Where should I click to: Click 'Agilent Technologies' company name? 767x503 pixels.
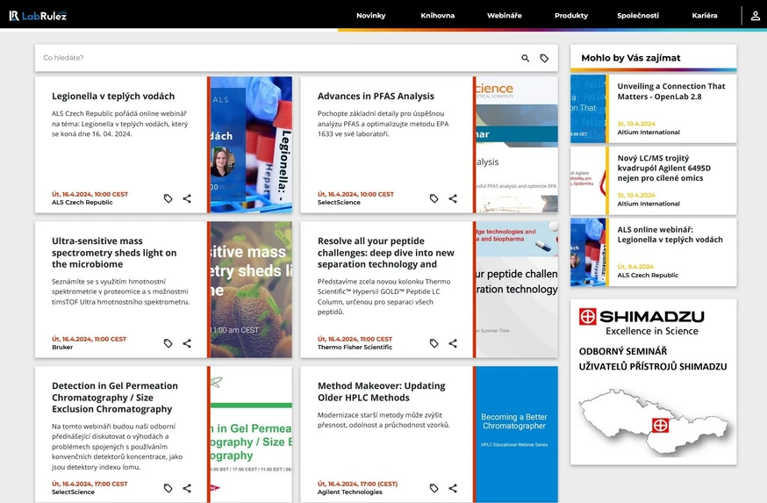(350, 492)
